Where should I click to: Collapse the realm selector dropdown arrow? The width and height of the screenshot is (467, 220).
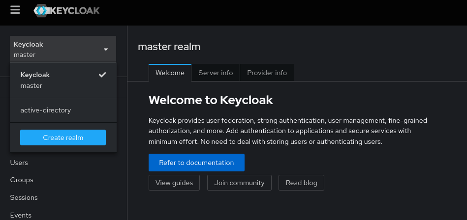click(106, 49)
